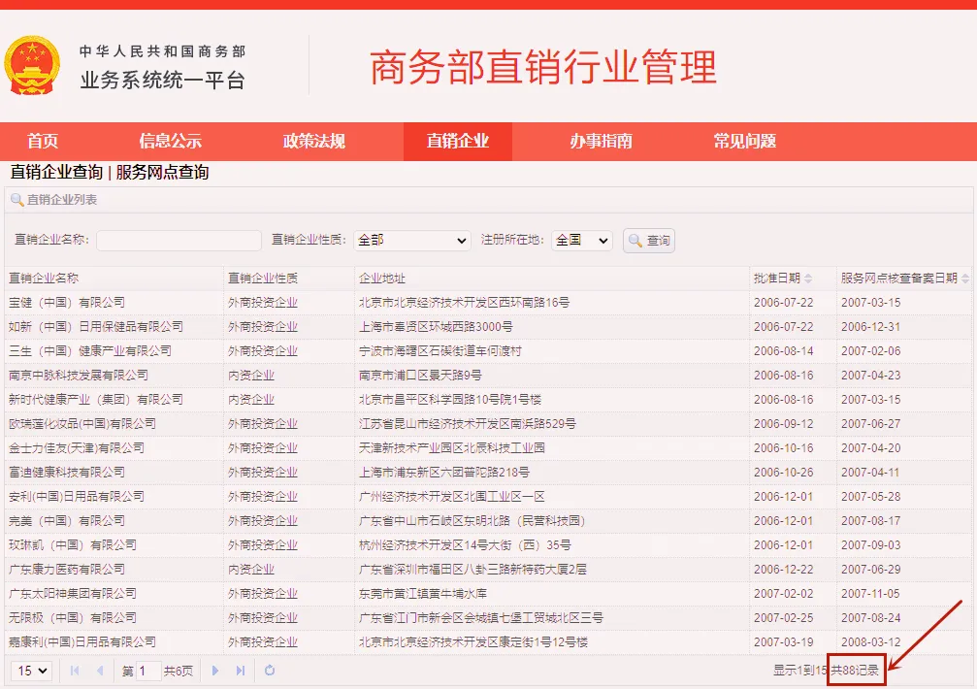The height and width of the screenshot is (689, 977).
Task: Click the refresh icon in pager bar
Action: pyautogui.click(x=270, y=671)
